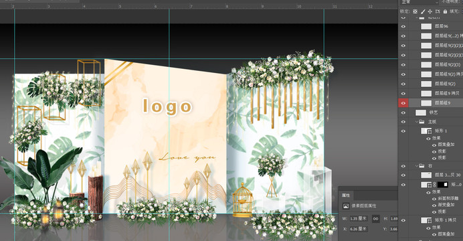Click the pixel layer properties icon
The image size is (463, 241).
[x=345, y=206]
